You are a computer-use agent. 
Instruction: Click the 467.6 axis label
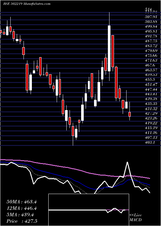pos(150,65)
